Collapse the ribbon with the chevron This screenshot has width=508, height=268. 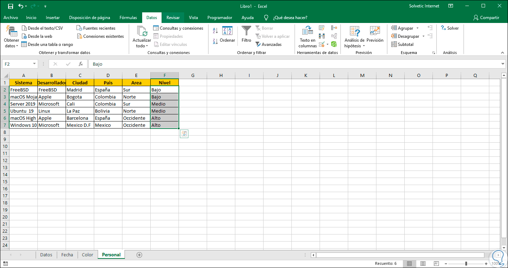[502, 53]
